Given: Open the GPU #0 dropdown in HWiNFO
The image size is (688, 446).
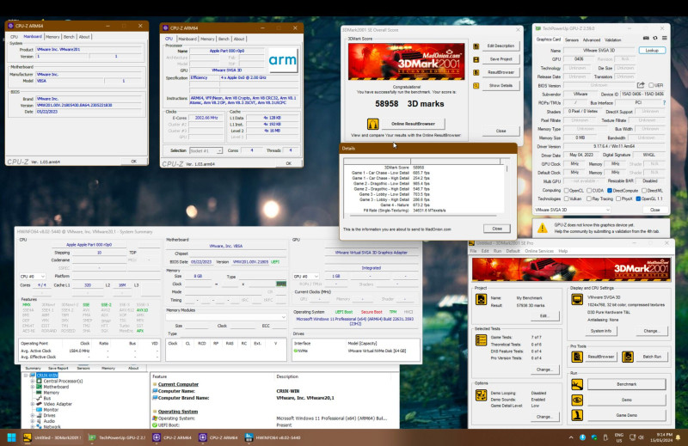Looking at the screenshot, I should tap(305, 277).
